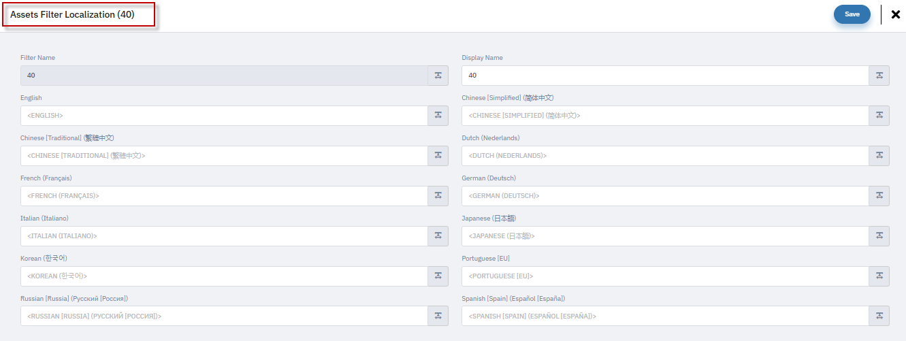Click the Save button

[852, 14]
